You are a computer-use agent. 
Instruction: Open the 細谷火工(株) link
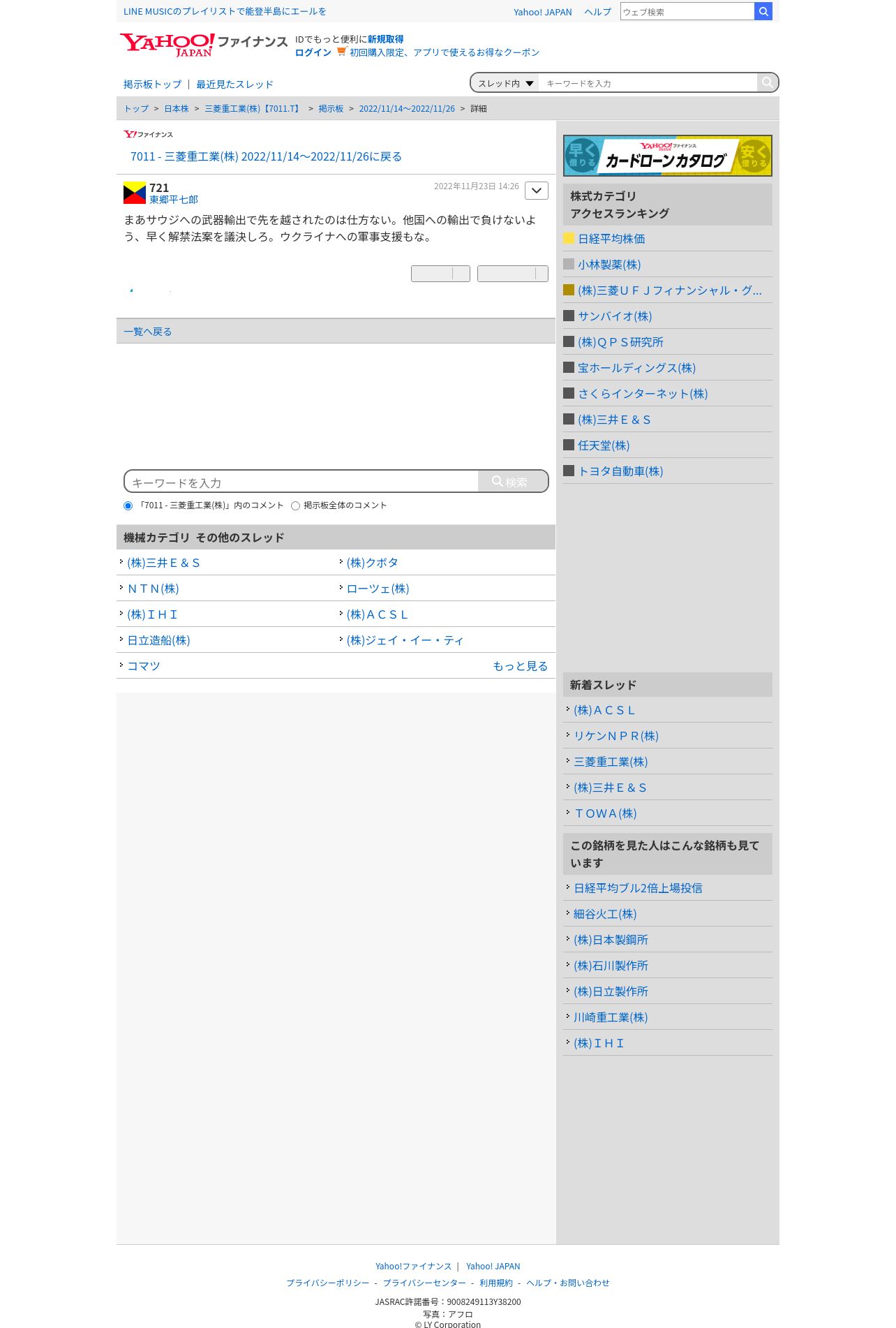605,914
